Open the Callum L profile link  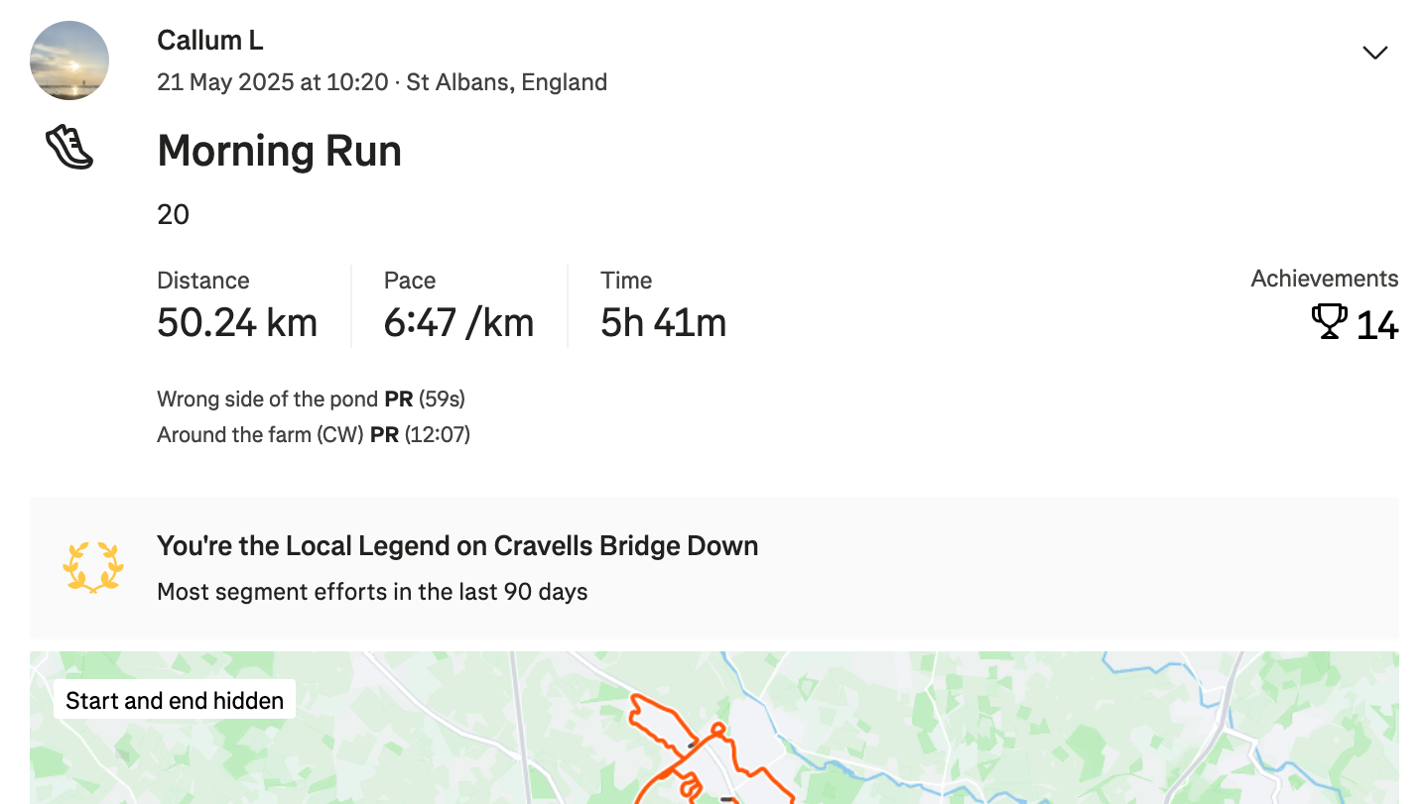pos(210,41)
